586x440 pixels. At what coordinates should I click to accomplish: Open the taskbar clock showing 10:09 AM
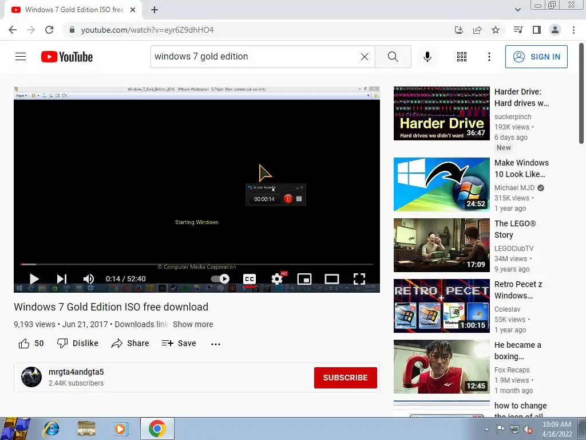(x=557, y=429)
